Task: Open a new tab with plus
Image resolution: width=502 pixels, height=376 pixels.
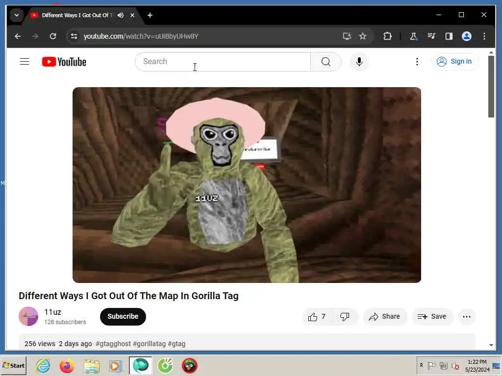Action: [x=150, y=15]
